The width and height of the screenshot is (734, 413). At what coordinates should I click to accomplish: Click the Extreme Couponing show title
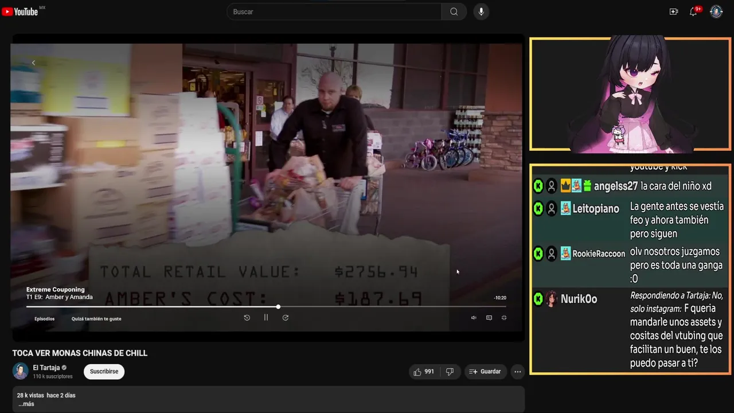(56, 290)
